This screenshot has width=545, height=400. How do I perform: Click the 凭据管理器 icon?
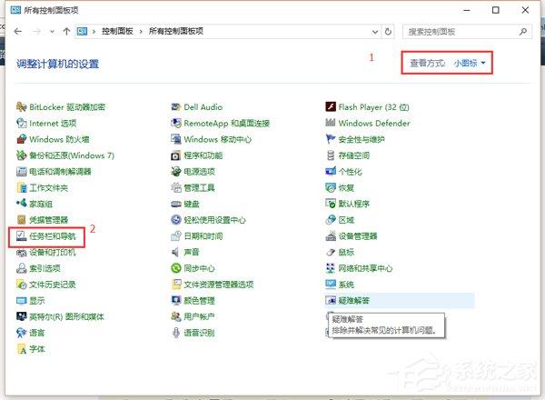point(21,219)
